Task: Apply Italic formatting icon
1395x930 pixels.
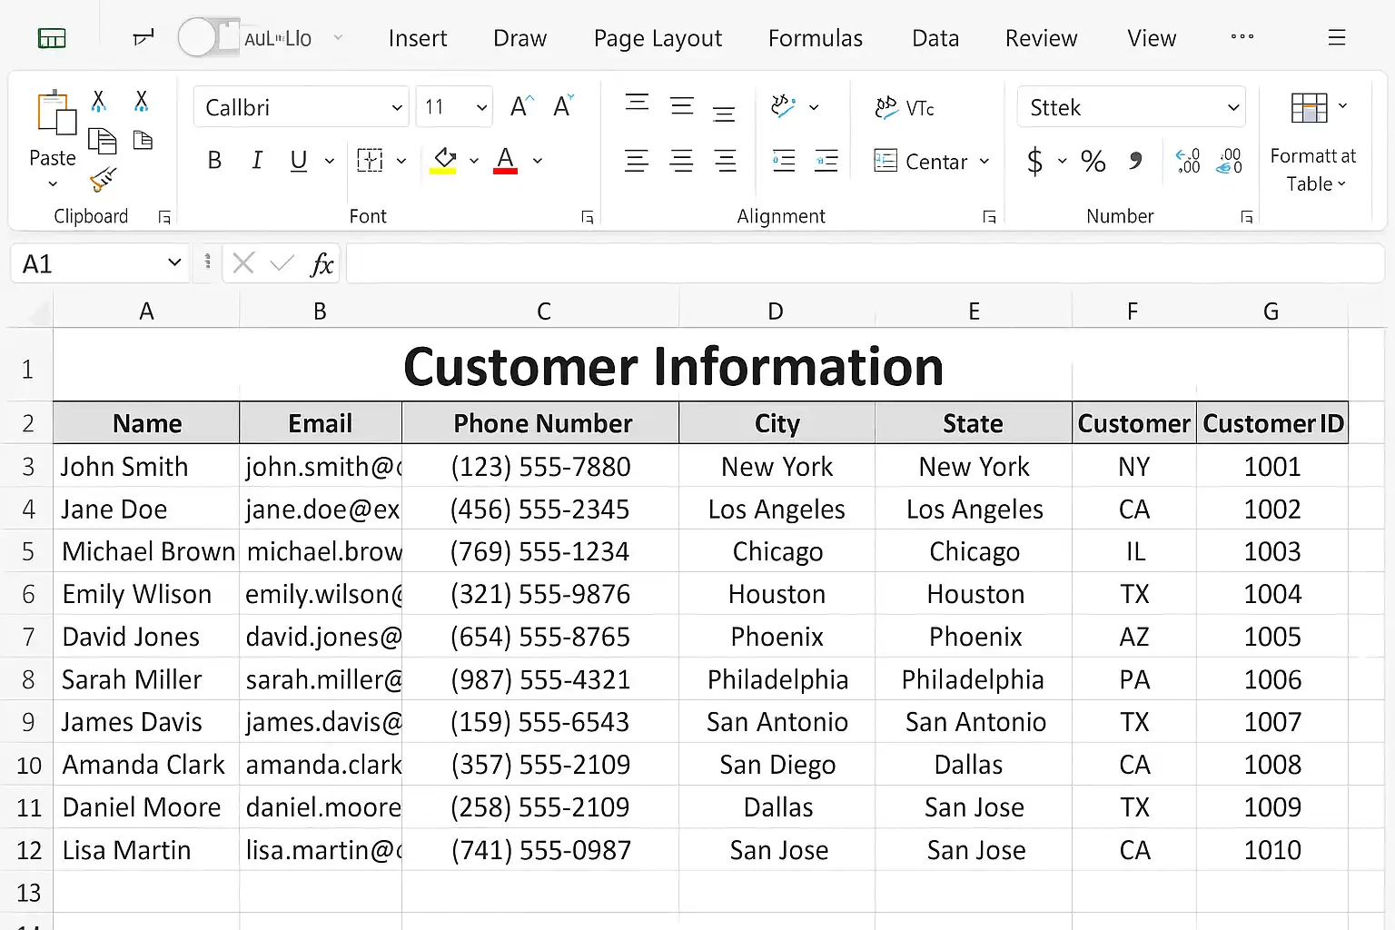Action: tap(257, 161)
